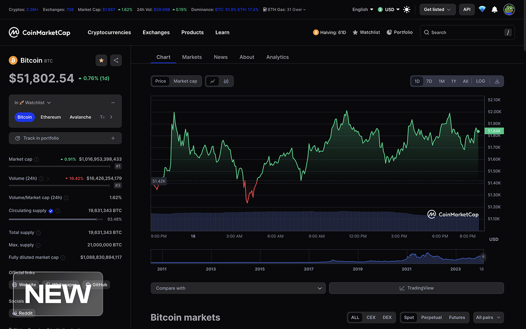
Task: Open the Cryptocurrencies menu
Action: [x=109, y=32]
